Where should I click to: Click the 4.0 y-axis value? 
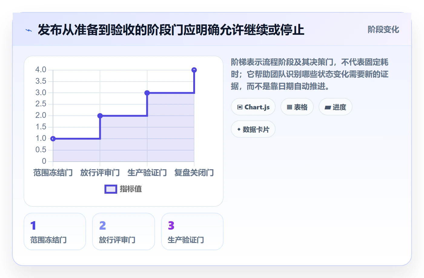(41, 70)
